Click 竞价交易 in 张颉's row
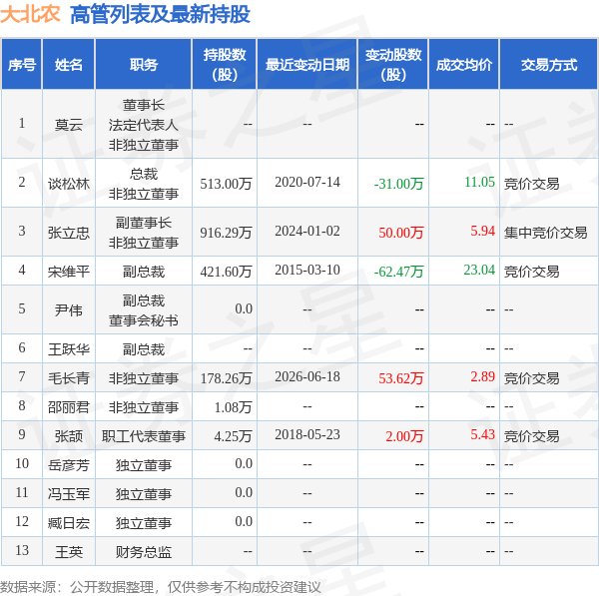This screenshot has width=599, height=596. tap(532, 436)
